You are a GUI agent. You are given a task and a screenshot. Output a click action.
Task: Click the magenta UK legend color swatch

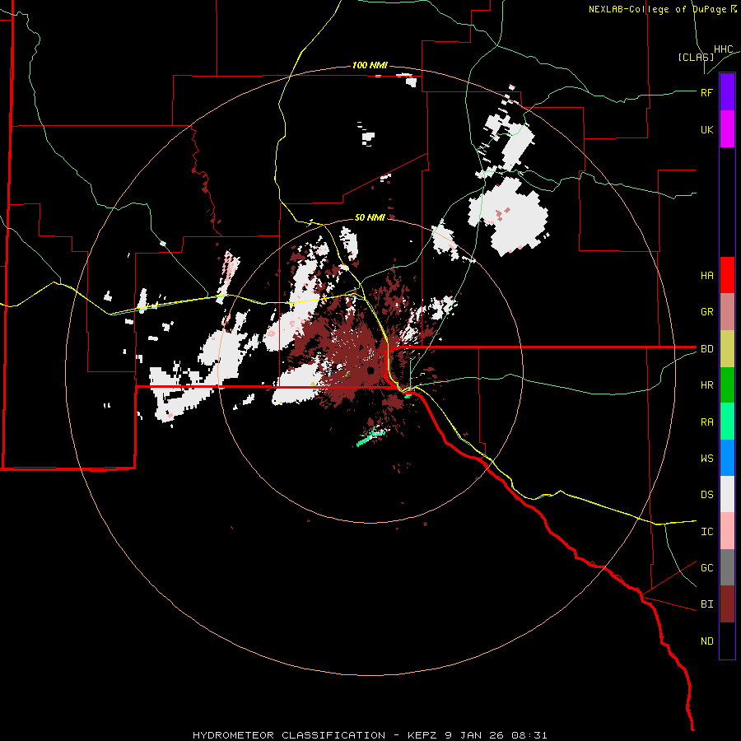[x=727, y=129]
